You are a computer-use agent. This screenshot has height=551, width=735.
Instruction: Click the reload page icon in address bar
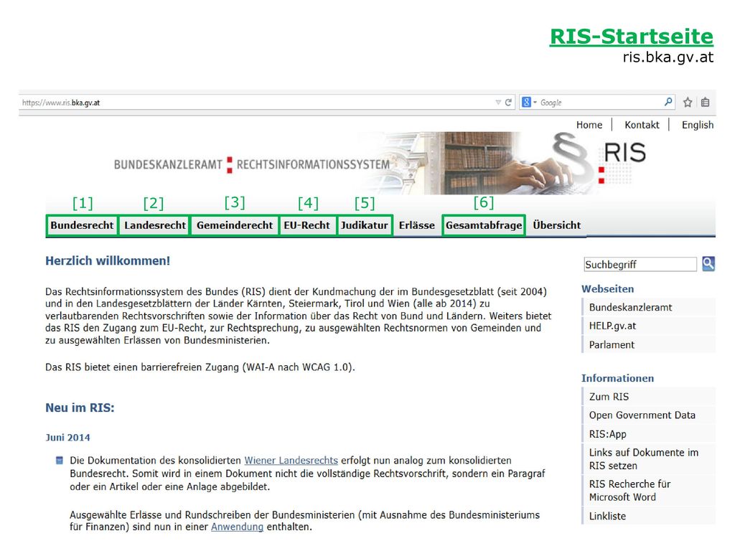(x=508, y=102)
